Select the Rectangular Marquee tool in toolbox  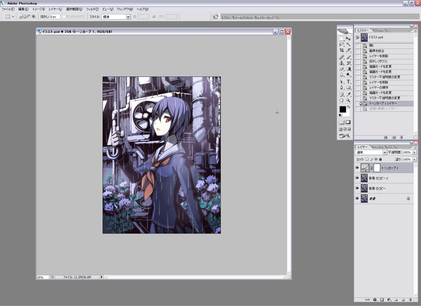tap(341, 39)
